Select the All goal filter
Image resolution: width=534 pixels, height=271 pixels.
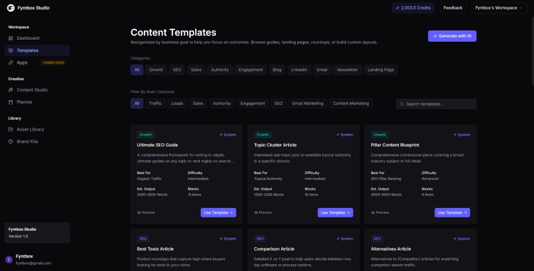pyautogui.click(x=137, y=104)
